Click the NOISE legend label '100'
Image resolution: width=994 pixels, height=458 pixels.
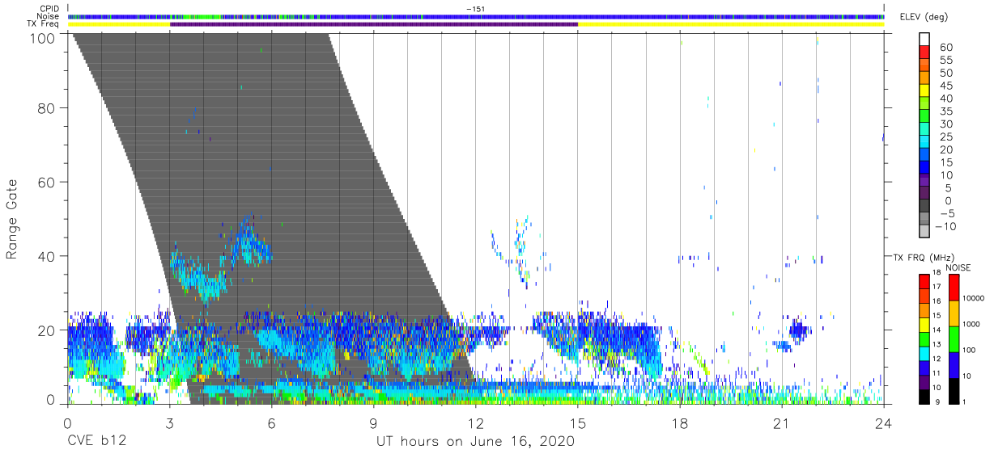pos(969,350)
